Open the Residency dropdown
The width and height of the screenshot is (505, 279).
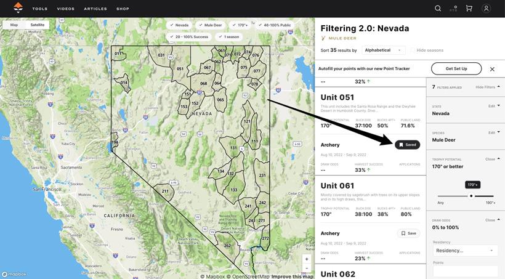pos(465,251)
